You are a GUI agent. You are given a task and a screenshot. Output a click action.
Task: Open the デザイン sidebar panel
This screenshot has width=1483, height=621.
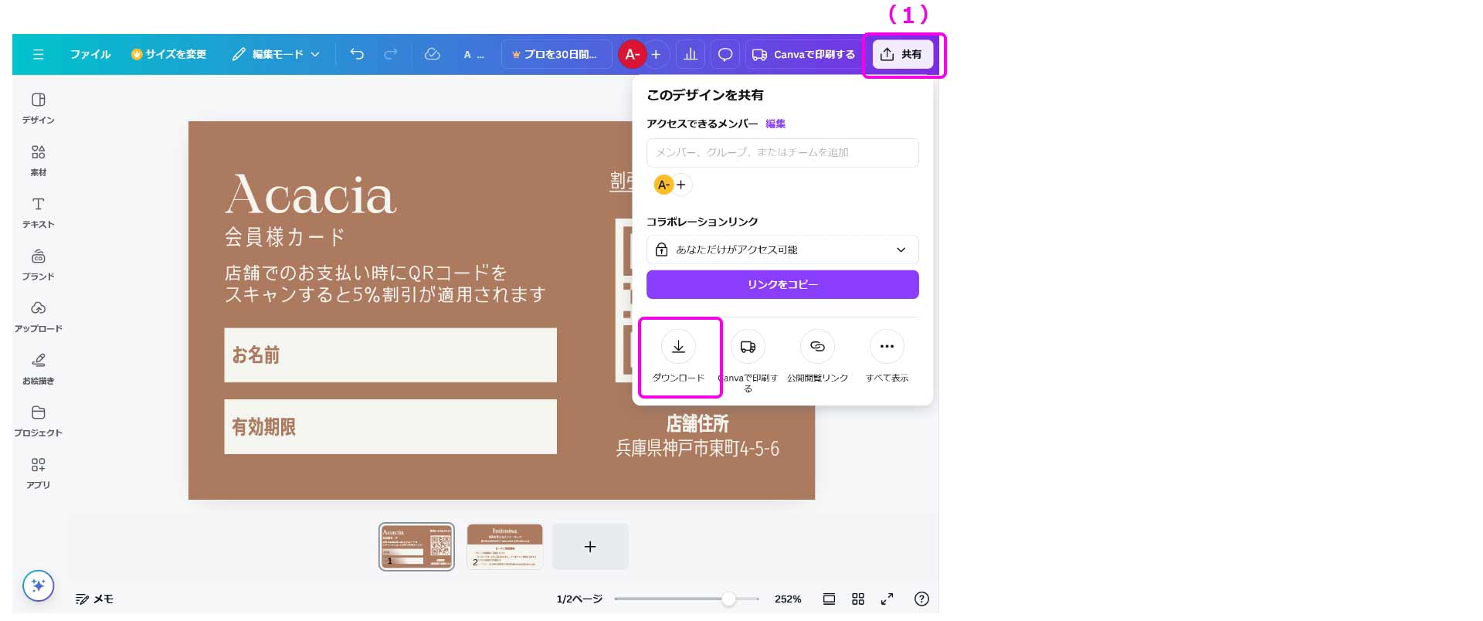(x=38, y=108)
